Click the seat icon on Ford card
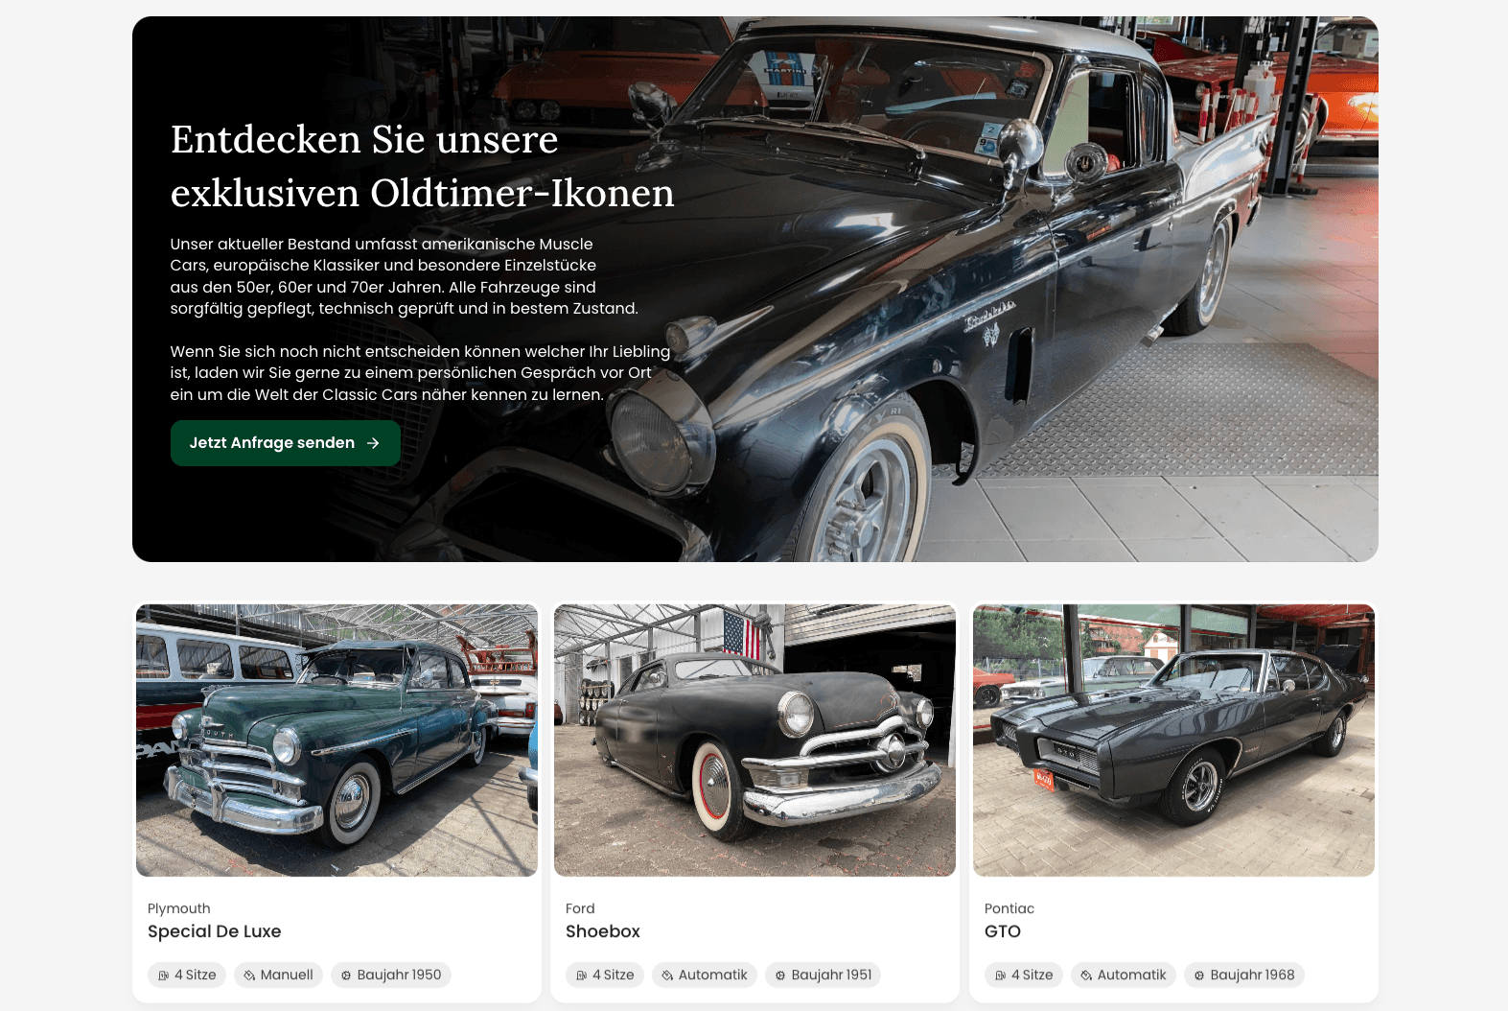Screen dimensions: 1508x1011 (582, 976)
